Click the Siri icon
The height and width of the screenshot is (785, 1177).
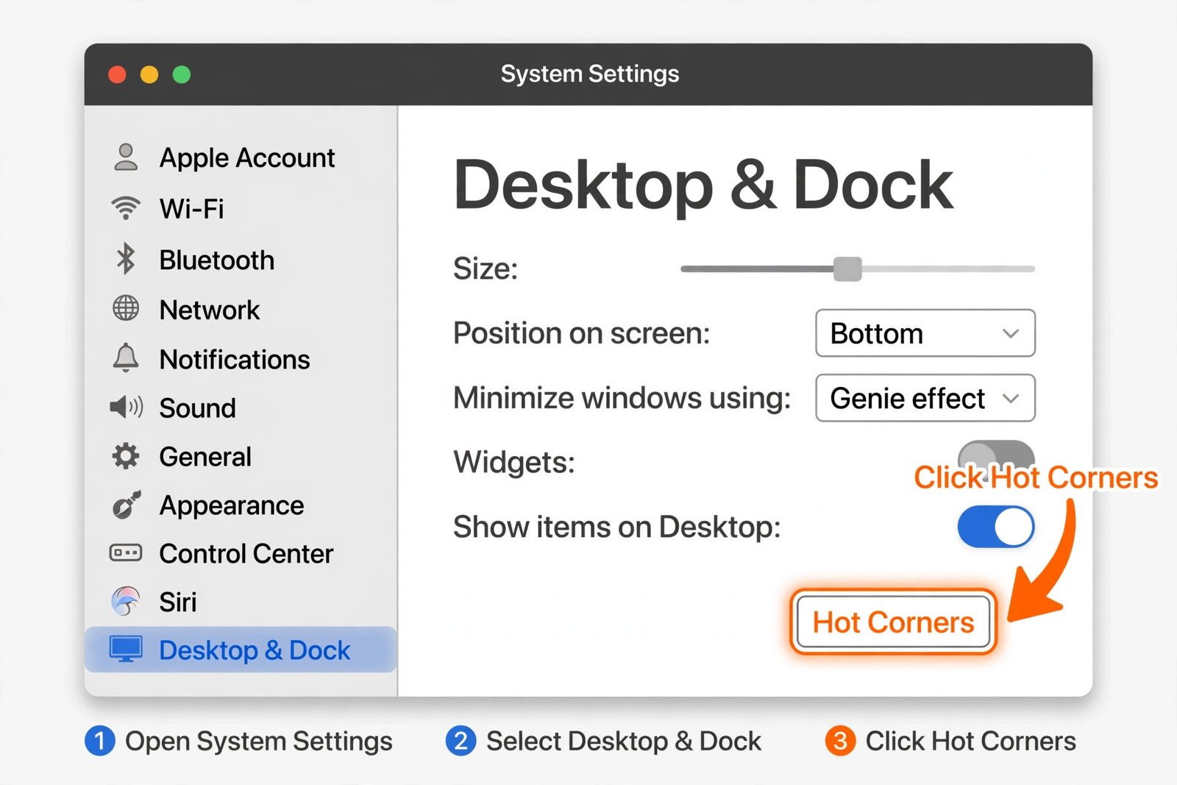[126, 601]
